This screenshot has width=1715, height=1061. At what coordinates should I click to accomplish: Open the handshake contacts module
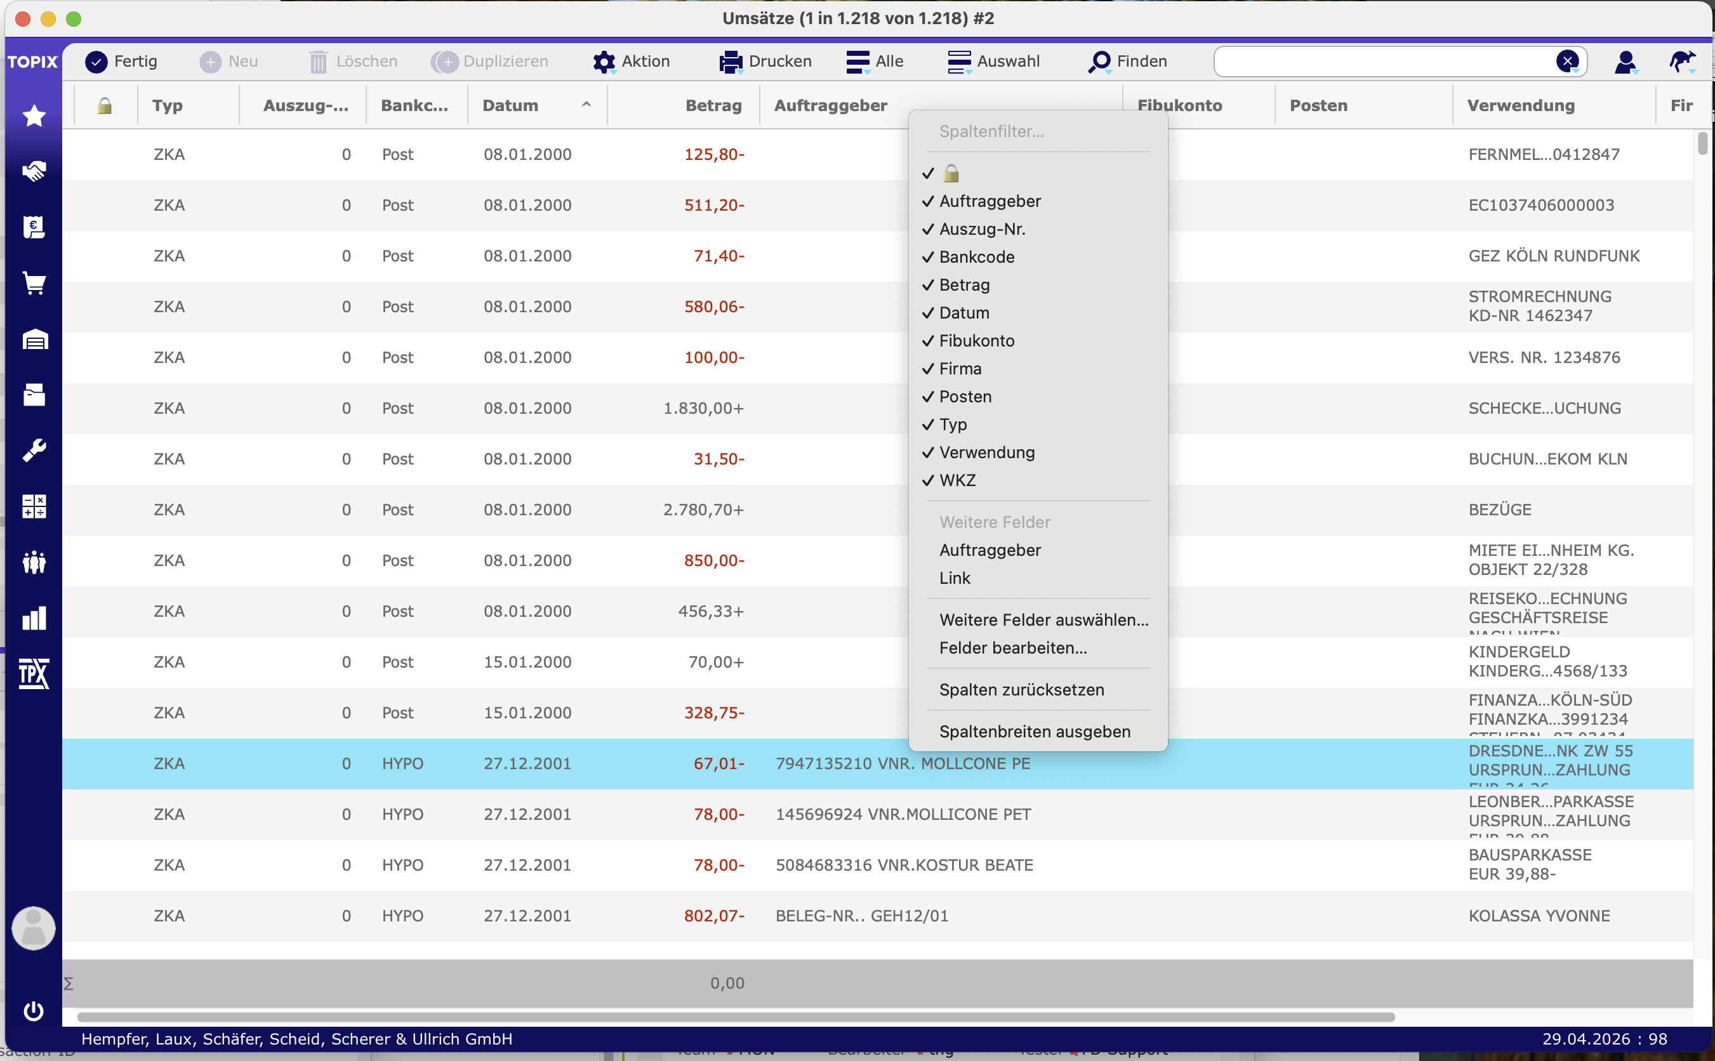(x=34, y=171)
